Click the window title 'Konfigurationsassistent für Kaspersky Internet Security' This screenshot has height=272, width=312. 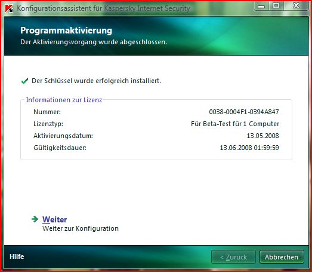click(103, 8)
